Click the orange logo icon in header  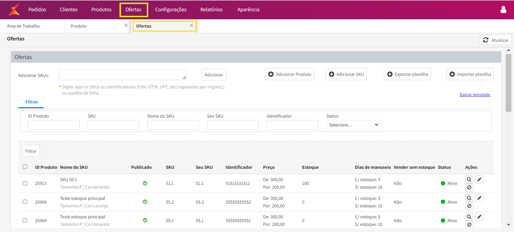pyautogui.click(x=14, y=10)
